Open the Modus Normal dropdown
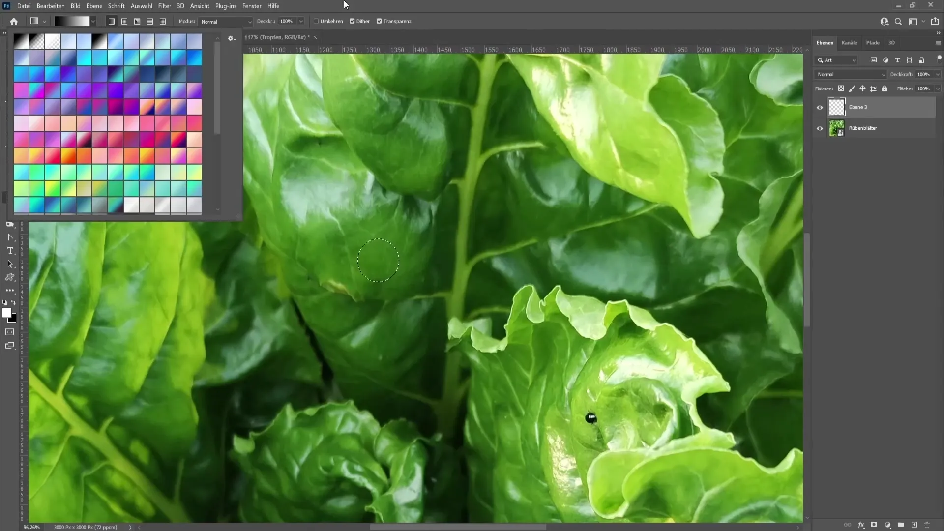 coord(226,22)
